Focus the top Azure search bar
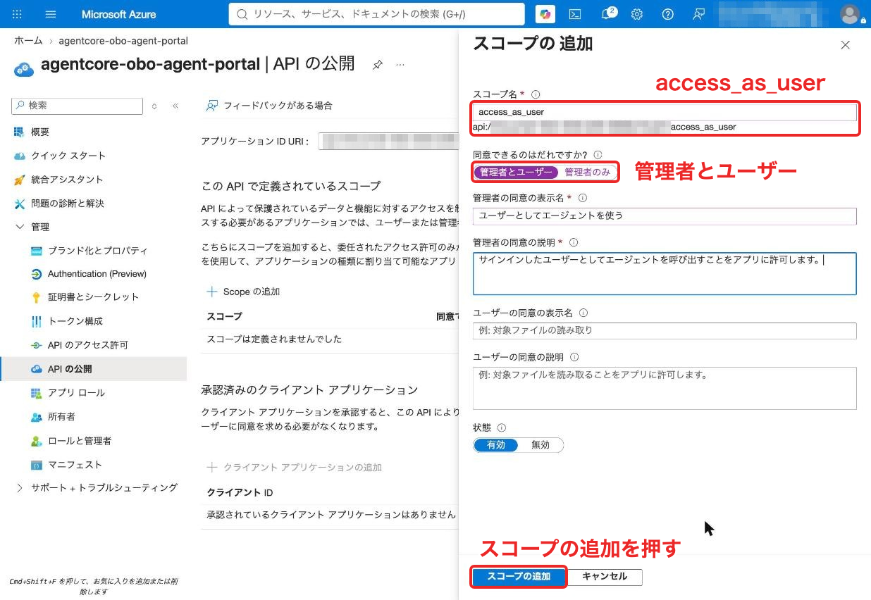This screenshot has width=871, height=600. [x=377, y=14]
